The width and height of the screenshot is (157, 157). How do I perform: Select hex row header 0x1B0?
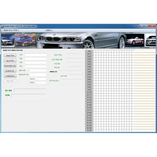(x=89, y=120)
